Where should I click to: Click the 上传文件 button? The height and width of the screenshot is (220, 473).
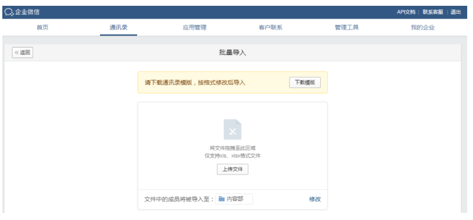coord(232,169)
